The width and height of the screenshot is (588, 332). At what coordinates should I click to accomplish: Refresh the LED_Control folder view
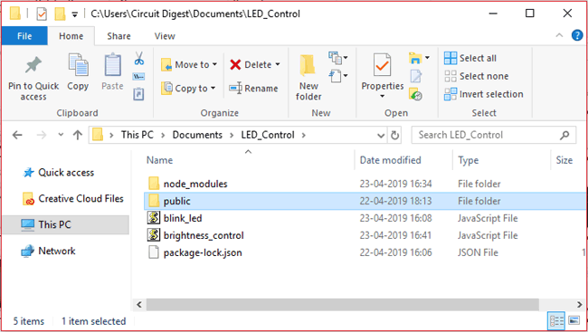(395, 135)
